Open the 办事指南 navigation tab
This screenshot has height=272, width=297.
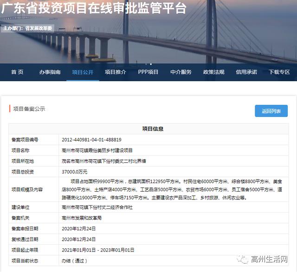[50, 72]
